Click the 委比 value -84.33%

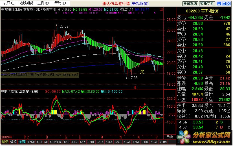[x=195, y=17]
